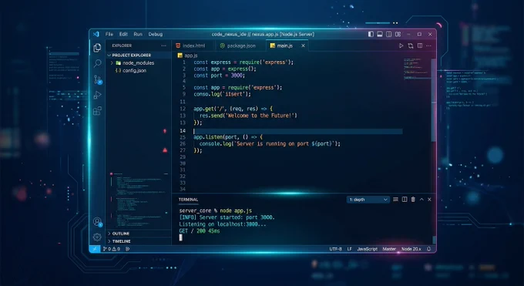Click the app.listen(port code line

click(228, 137)
